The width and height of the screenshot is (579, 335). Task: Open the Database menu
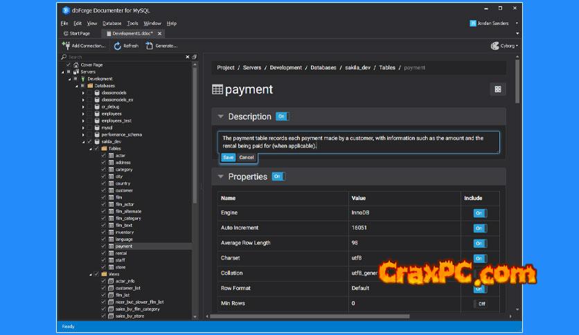point(112,23)
